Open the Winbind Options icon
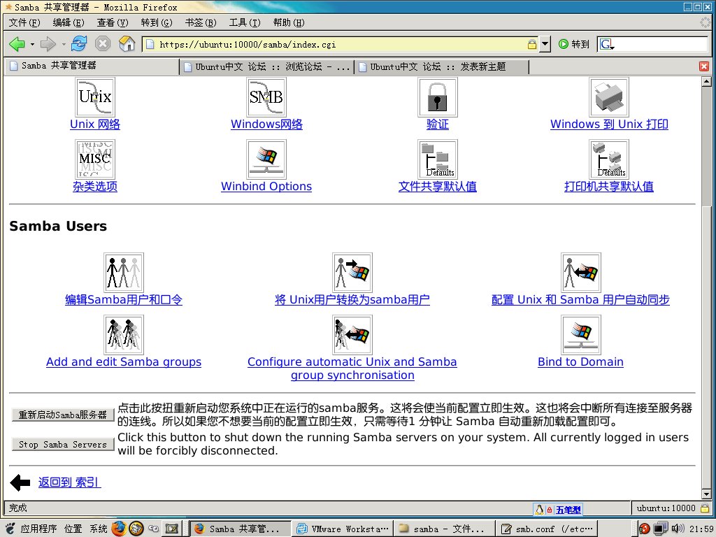The image size is (716, 537). tap(266, 159)
